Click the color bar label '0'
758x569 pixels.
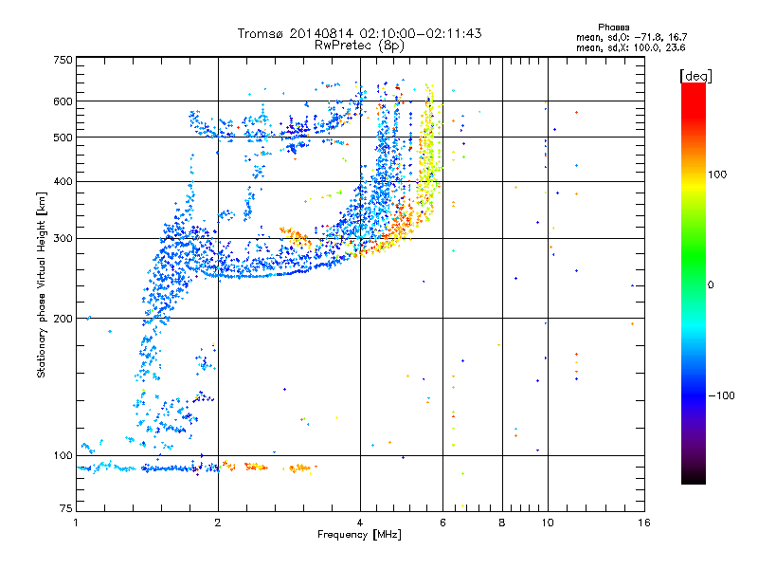point(711,285)
